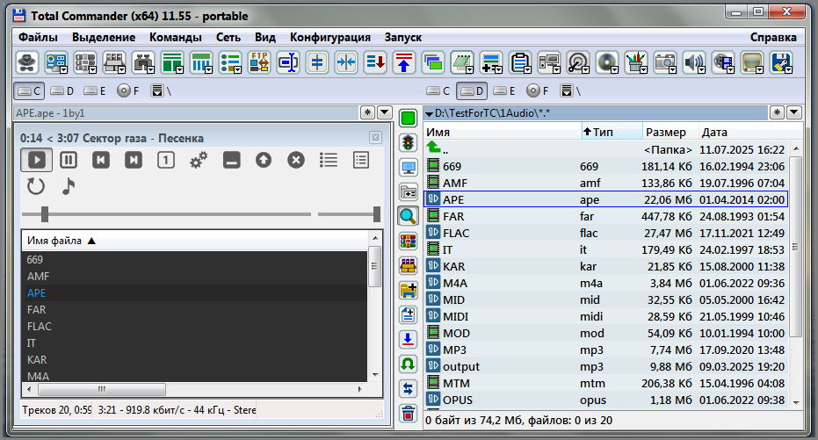Click the round X stop button in player

pos(296,160)
